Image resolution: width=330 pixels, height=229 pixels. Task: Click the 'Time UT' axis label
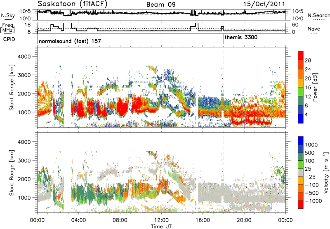coord(161,226)
